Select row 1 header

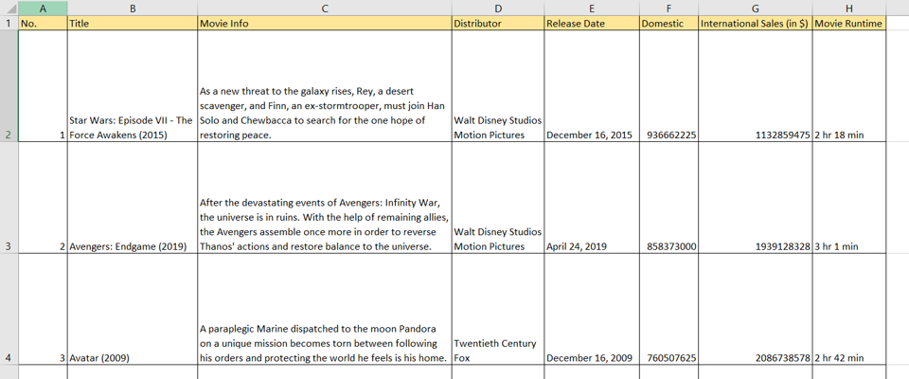click(9, 24)
